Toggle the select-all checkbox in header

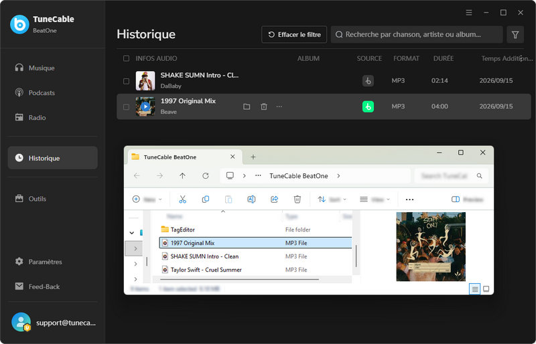point(126,58)
